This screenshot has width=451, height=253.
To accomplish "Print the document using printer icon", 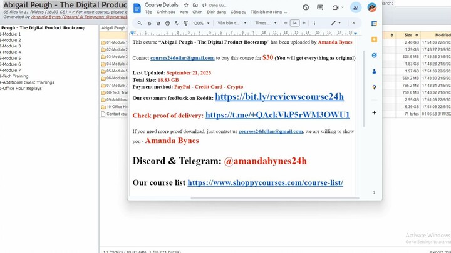I will click(167, 23).
